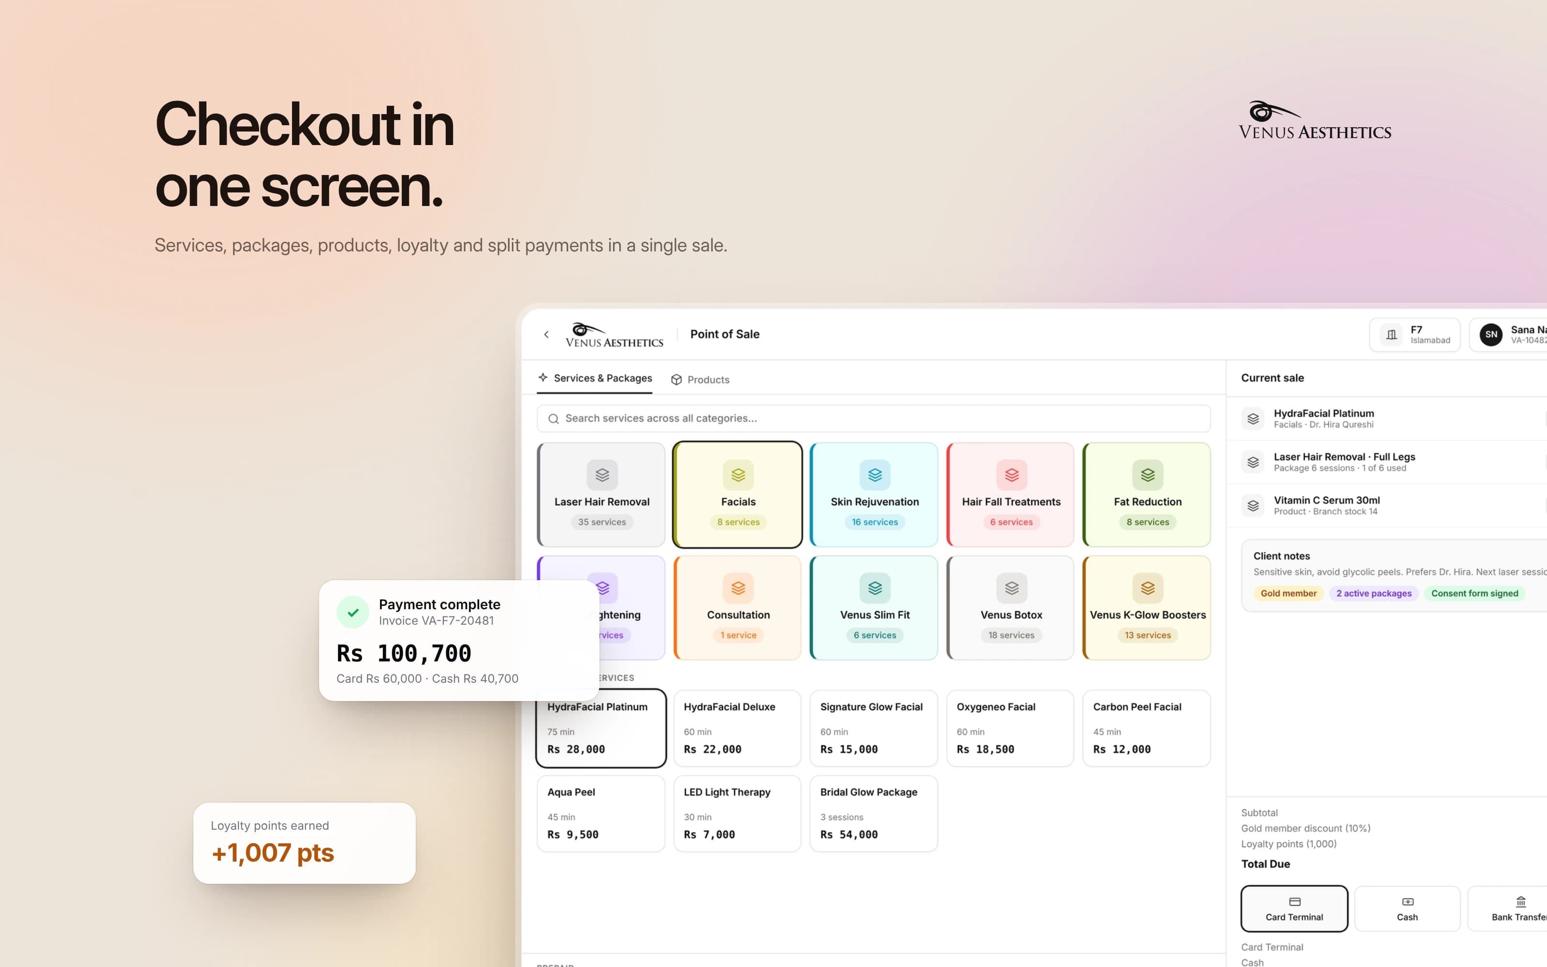The image size is (1547, 967).
Task: Click Invoice VA-F7-20481 text
Action: [436, 621]
